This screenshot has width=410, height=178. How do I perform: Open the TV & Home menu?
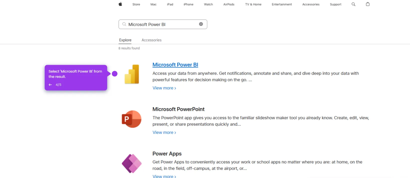[x=253, y=4]
